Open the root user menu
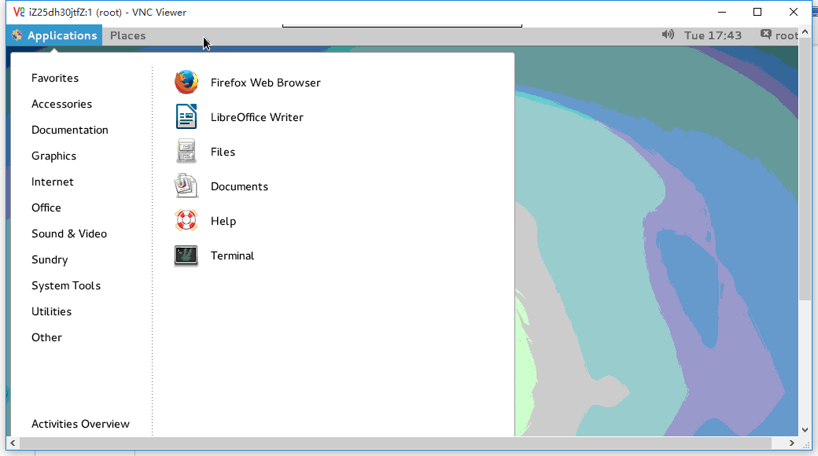Image resolution: width=818 pixels, height=456 pixels. pos(779,35)
